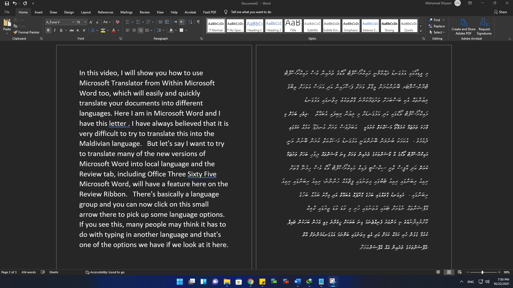
Task: Click the Sort A-Z icon
Action: coord(190,22)
